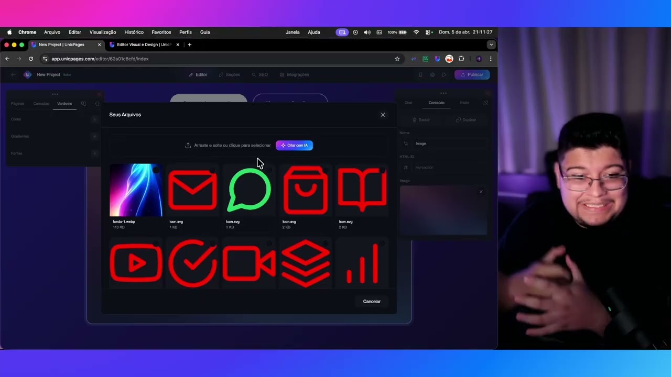Bookmark this page with the star icon
The width and height of the screenshot is (671, 377).
pyautogui.click(x=397, y=59)
